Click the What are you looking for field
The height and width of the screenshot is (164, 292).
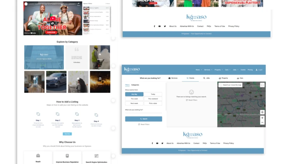click(144, 112)
